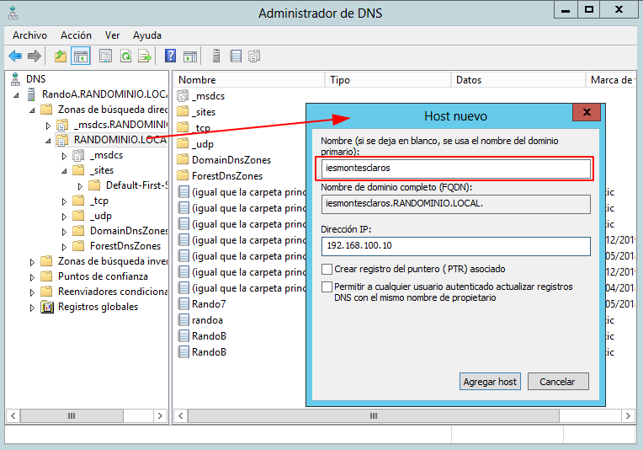Click the _udp folder icon in list
This screenshot has height=450, width=643.
pos(183,144)
